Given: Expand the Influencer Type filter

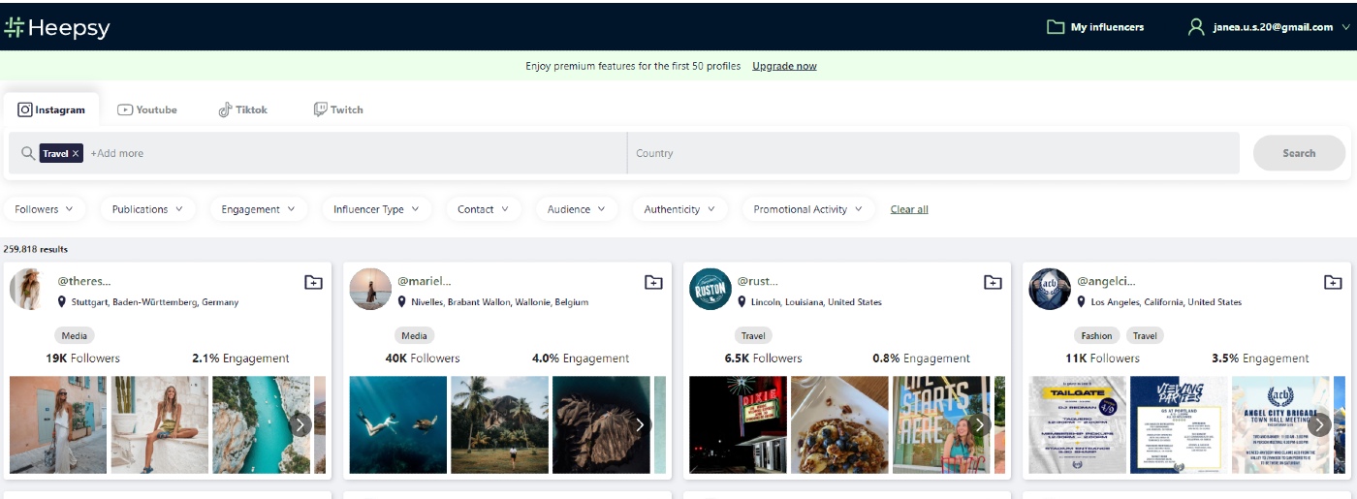Looking at the screenshot, I should coord(376,209).
